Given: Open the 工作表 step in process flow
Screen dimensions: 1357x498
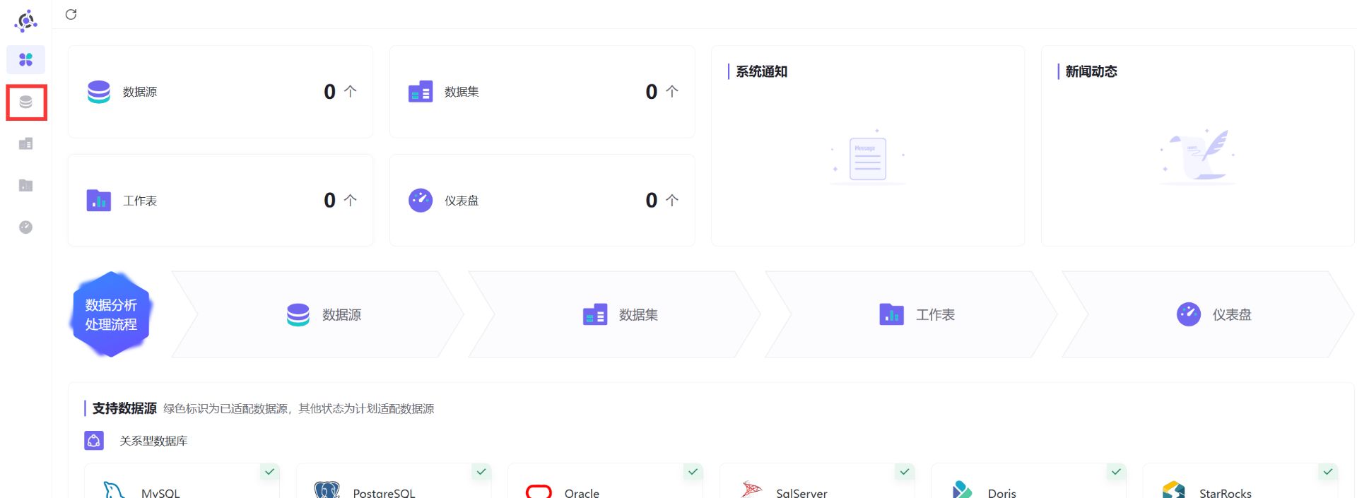Looking at the screenshot, I should pyautogui.click(x=911, y=314).
